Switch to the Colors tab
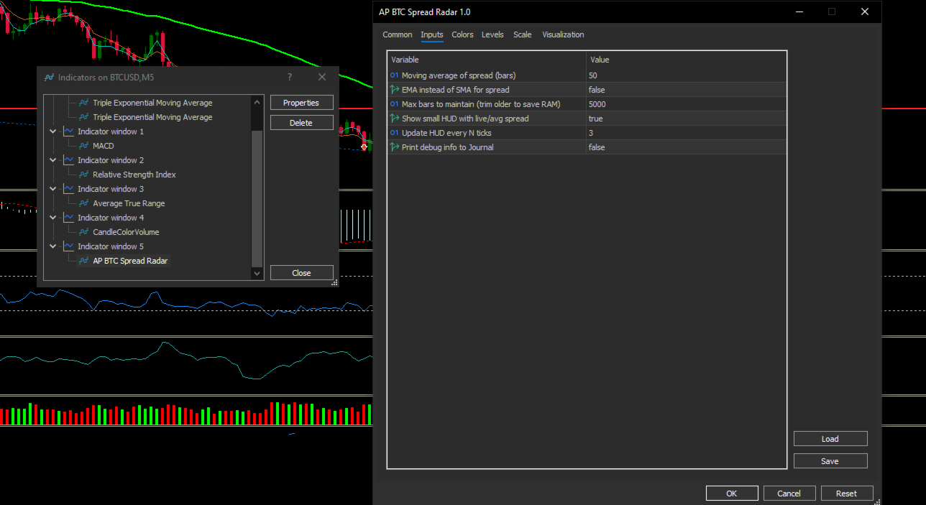Viewport: 926px width, 505px height. (x=462, y=34)
